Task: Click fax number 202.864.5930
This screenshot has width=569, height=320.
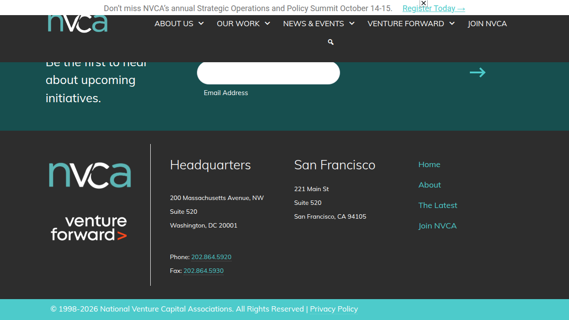Action: coord(204,271)
